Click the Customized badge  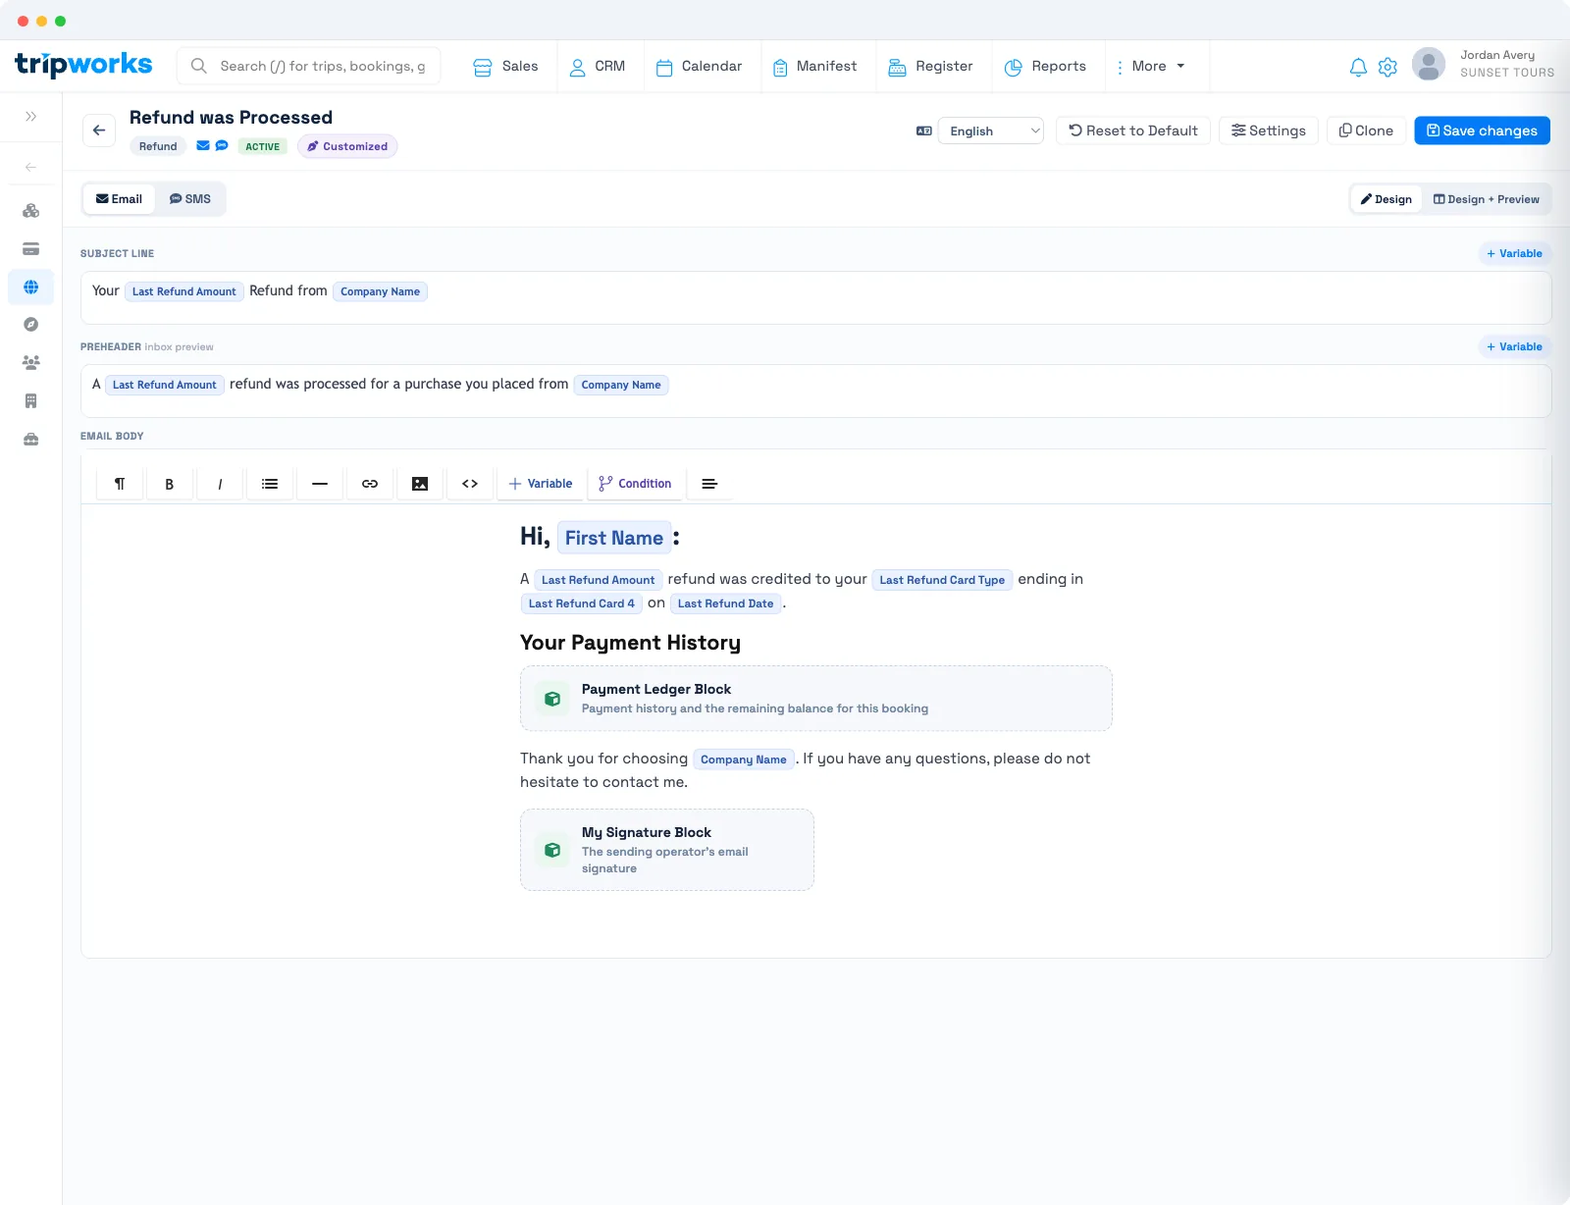tap(347, 146)
